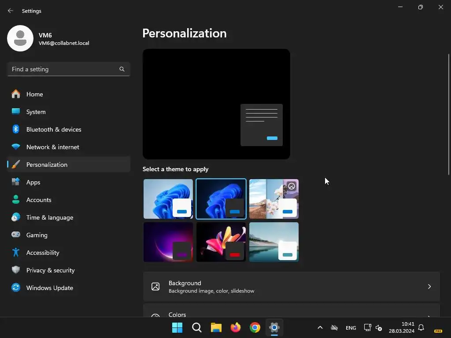Image resolution: width=451 pixels, height=338 pixels.
Task: Select the Personalization category label
Action: tap(47, 165)
